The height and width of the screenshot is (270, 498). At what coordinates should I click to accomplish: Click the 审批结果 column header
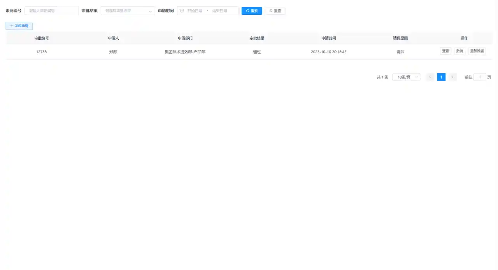(x=257, y=38)
